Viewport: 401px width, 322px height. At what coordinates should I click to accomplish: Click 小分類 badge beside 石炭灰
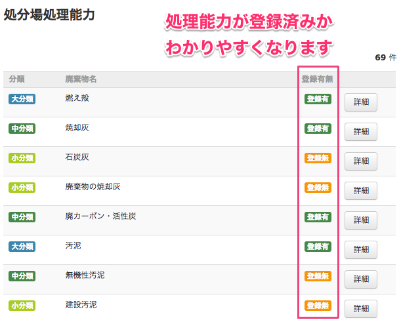point(22,158)
